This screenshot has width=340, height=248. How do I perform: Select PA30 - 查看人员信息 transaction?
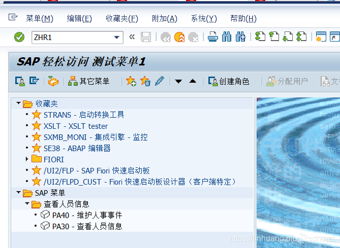[x=87, y=227]
